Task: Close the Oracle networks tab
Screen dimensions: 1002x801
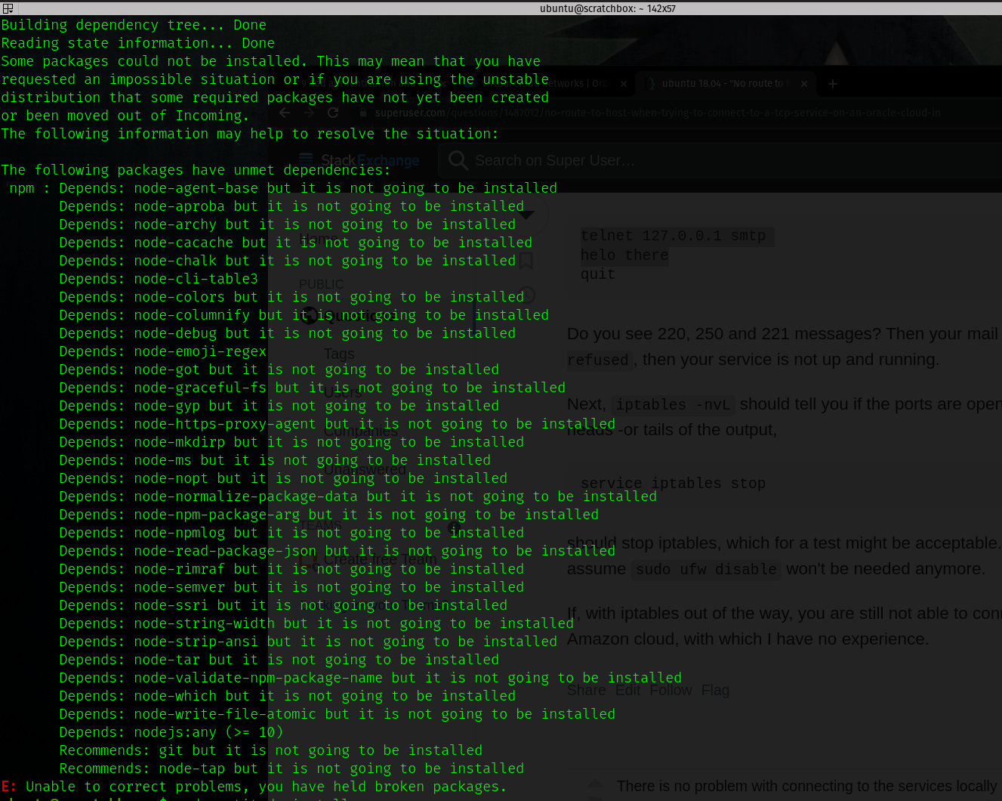Action: coord(624,84)
